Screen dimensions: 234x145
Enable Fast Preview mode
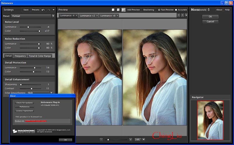(159, 10)
